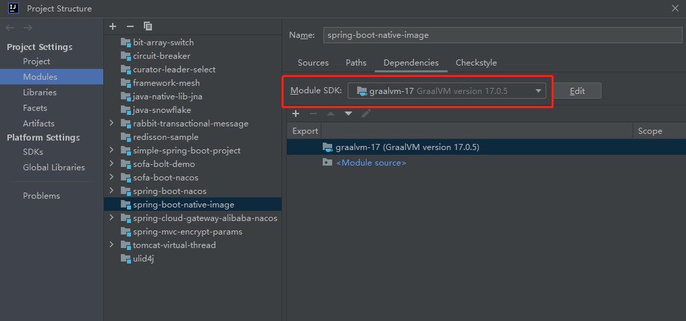The image size is (686, 321).
Task: Click the java-snowflake module folder icon
Action: 126,110
